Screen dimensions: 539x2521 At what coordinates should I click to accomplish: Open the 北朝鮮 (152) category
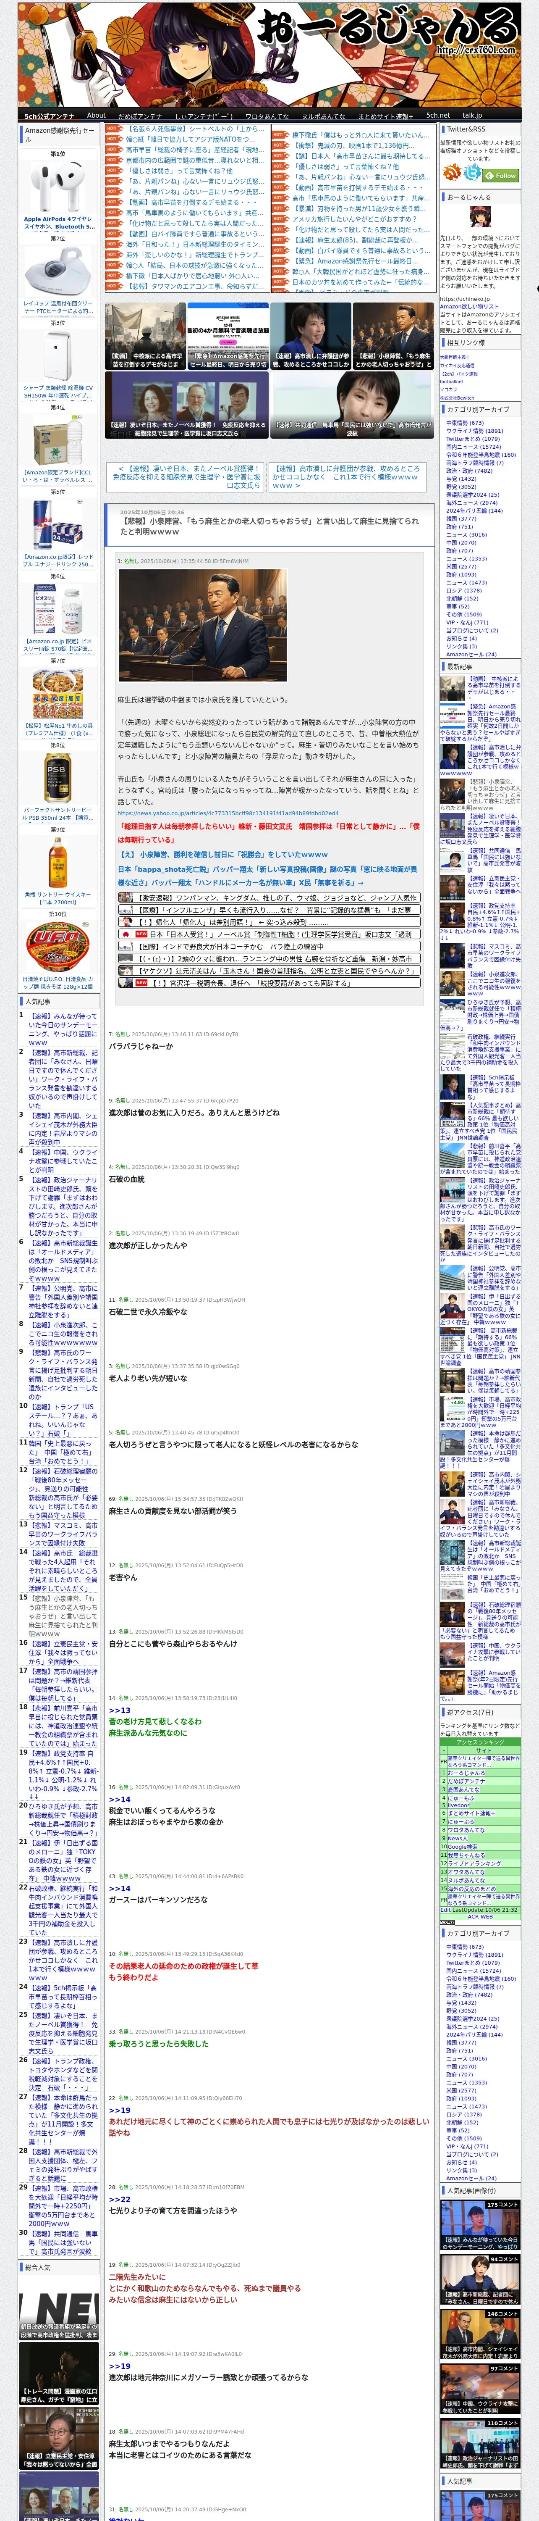pyautogui.click(x=463, y=598)
